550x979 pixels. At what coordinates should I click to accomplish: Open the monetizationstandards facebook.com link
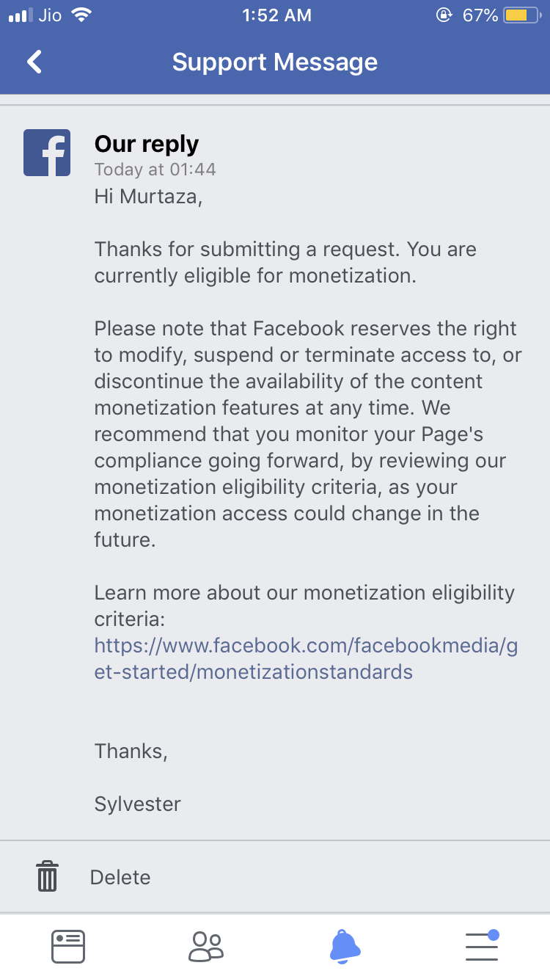(x=307, y=658)
